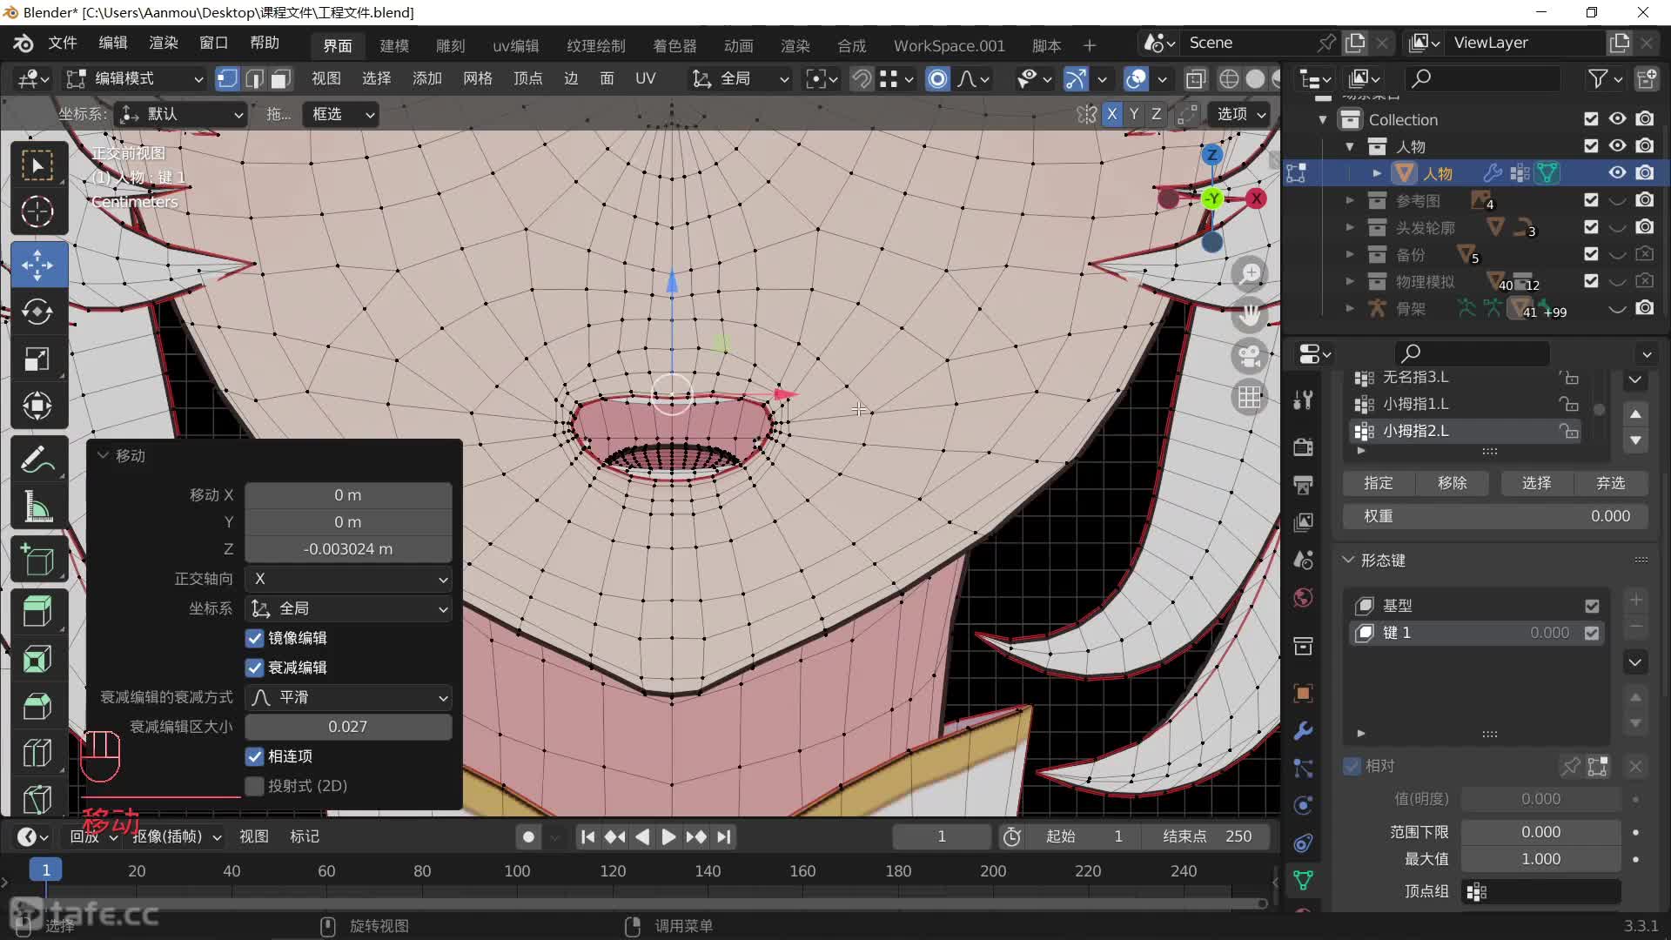Uncheck 镜像编辑 checkbox
The width and height of the screenshot is (1671, 940).
click(x=254, y=638)
